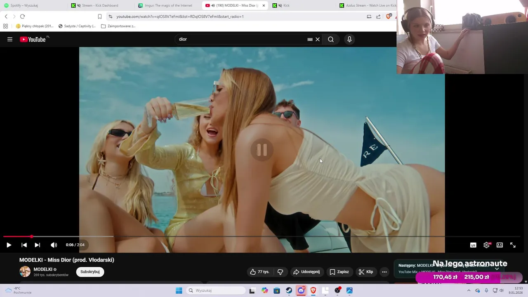Seek on the red video progress bar
Image resolution: width=528 pixels, height=297 pixels.
17,237
